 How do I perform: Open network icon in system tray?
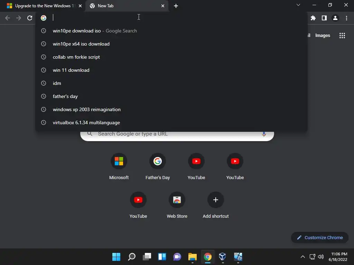[x=312, y=257]
